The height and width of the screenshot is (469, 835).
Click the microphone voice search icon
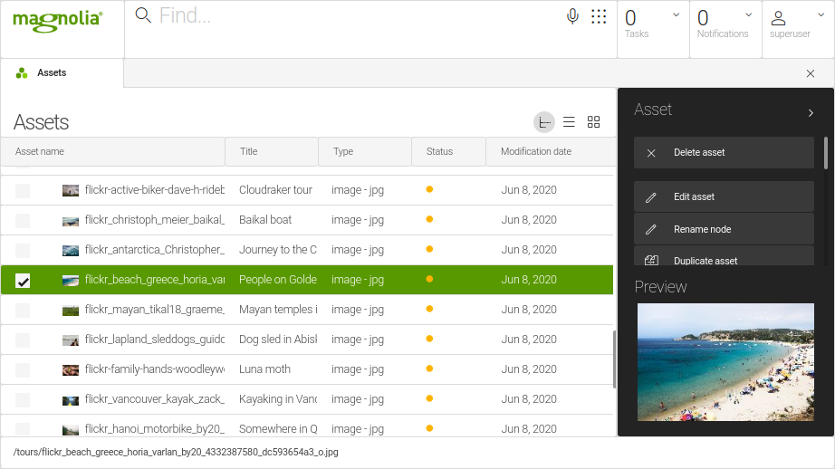tap(572, 16)
